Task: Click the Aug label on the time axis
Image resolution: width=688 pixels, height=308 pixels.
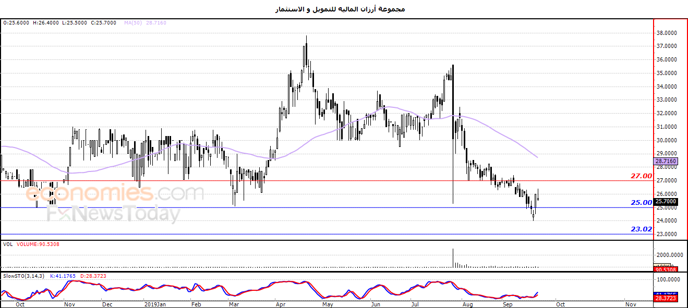Action: (468, 304)
